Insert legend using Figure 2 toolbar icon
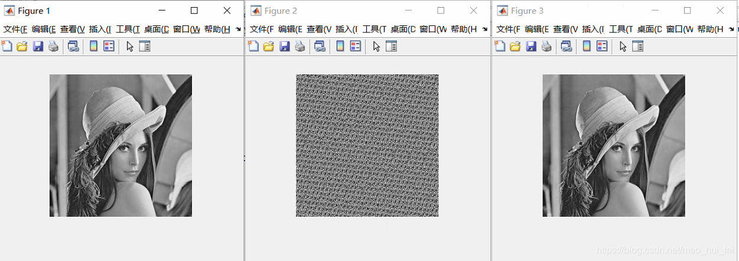 355,46
